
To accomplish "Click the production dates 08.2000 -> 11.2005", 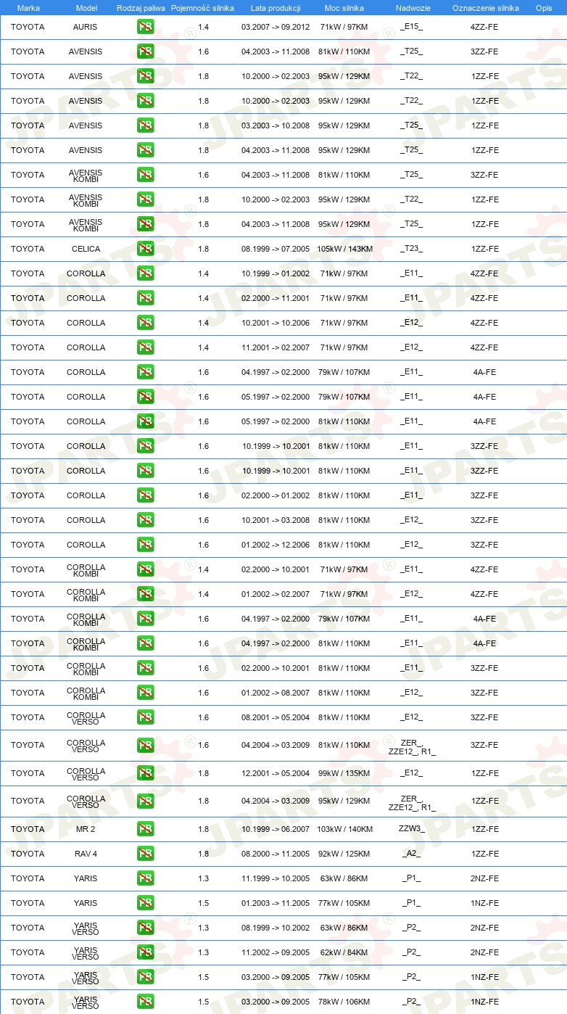I will (276, 854).
